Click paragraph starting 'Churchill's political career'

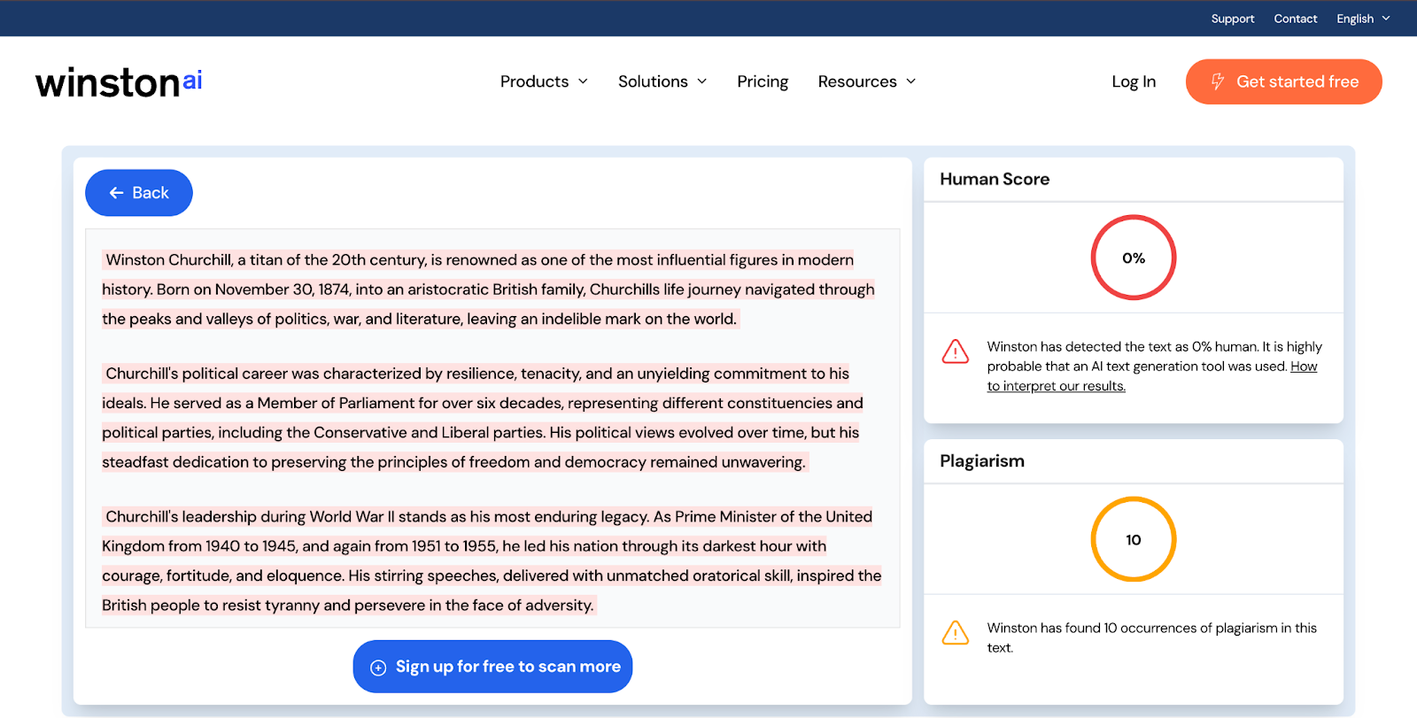[483, 418]
